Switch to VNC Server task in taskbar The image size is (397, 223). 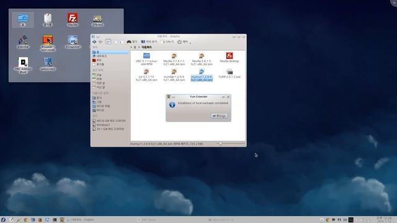(147, 220)
